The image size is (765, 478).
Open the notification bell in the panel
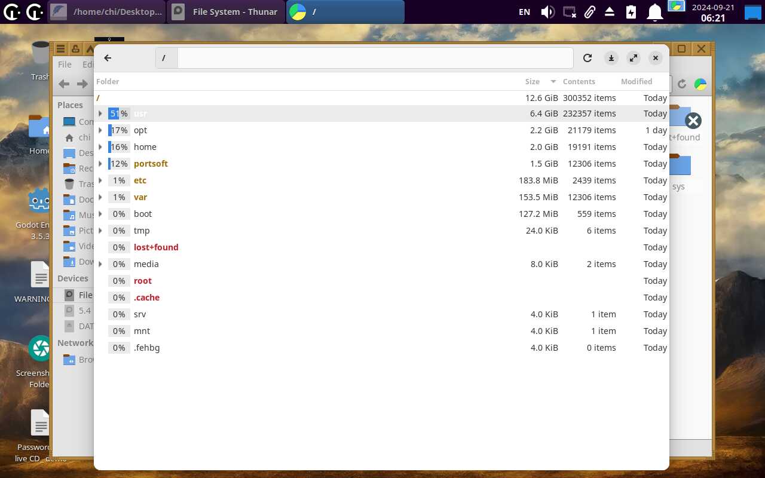point(656,12)
